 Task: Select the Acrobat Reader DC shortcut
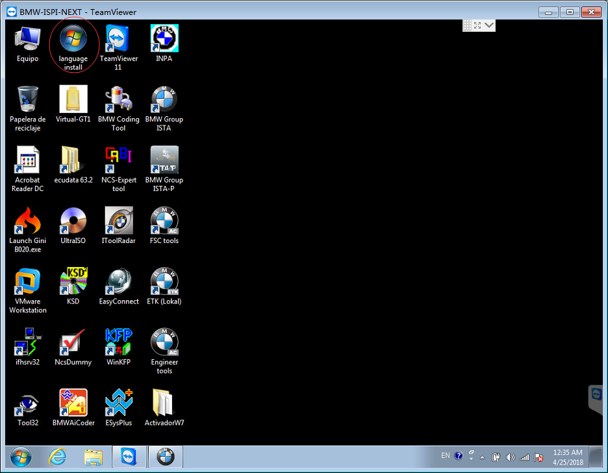coord(27,169)
